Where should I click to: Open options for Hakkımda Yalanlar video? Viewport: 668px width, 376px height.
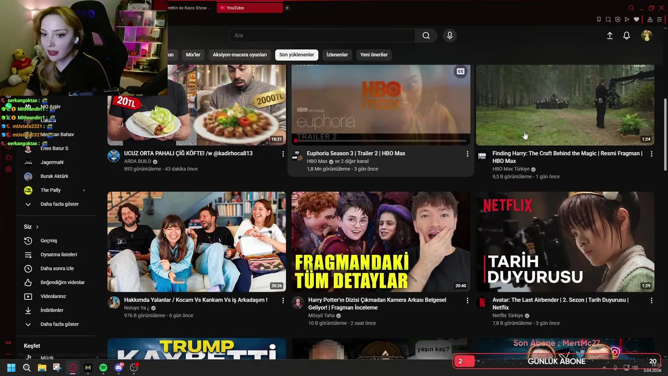283,301
